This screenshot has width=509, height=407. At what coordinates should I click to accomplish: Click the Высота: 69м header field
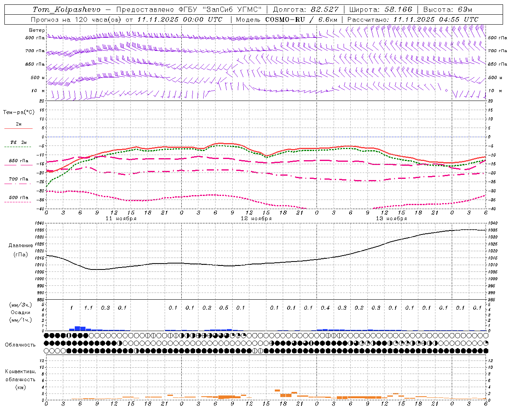click(447, 10)
